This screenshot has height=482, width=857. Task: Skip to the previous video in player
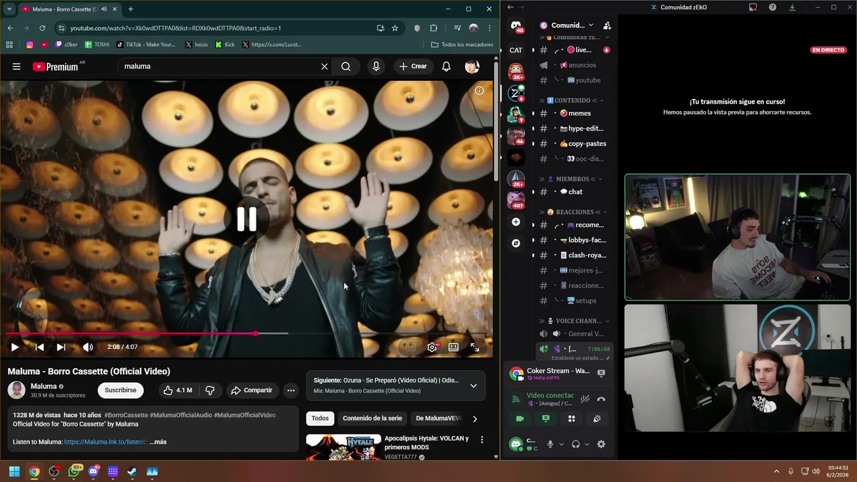click(x=40, y=347)
